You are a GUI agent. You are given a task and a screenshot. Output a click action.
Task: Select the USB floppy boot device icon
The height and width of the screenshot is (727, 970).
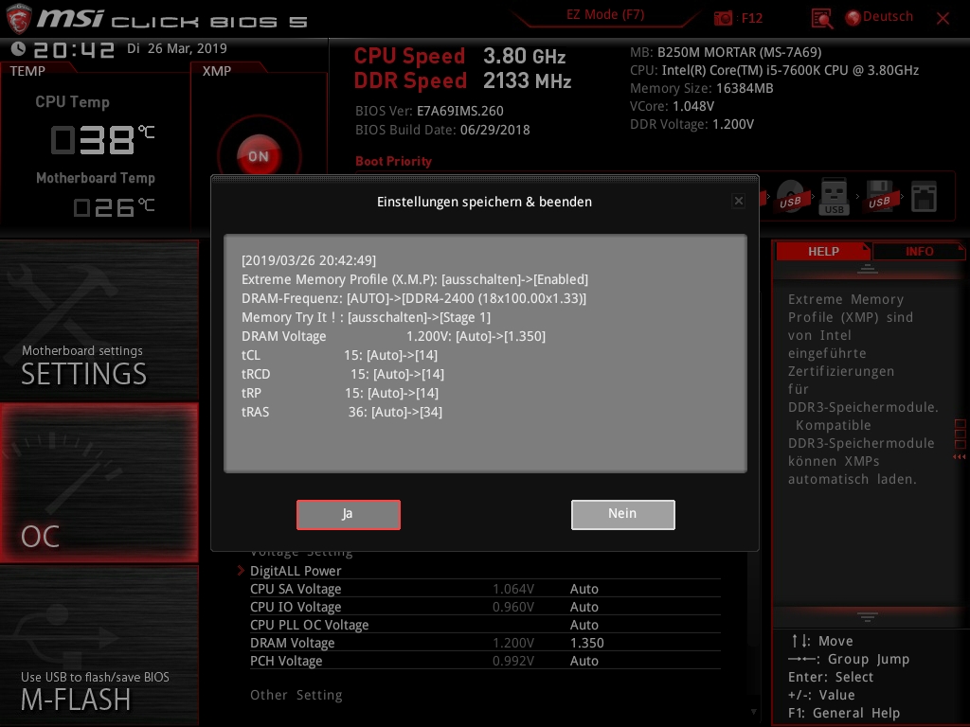880,197
